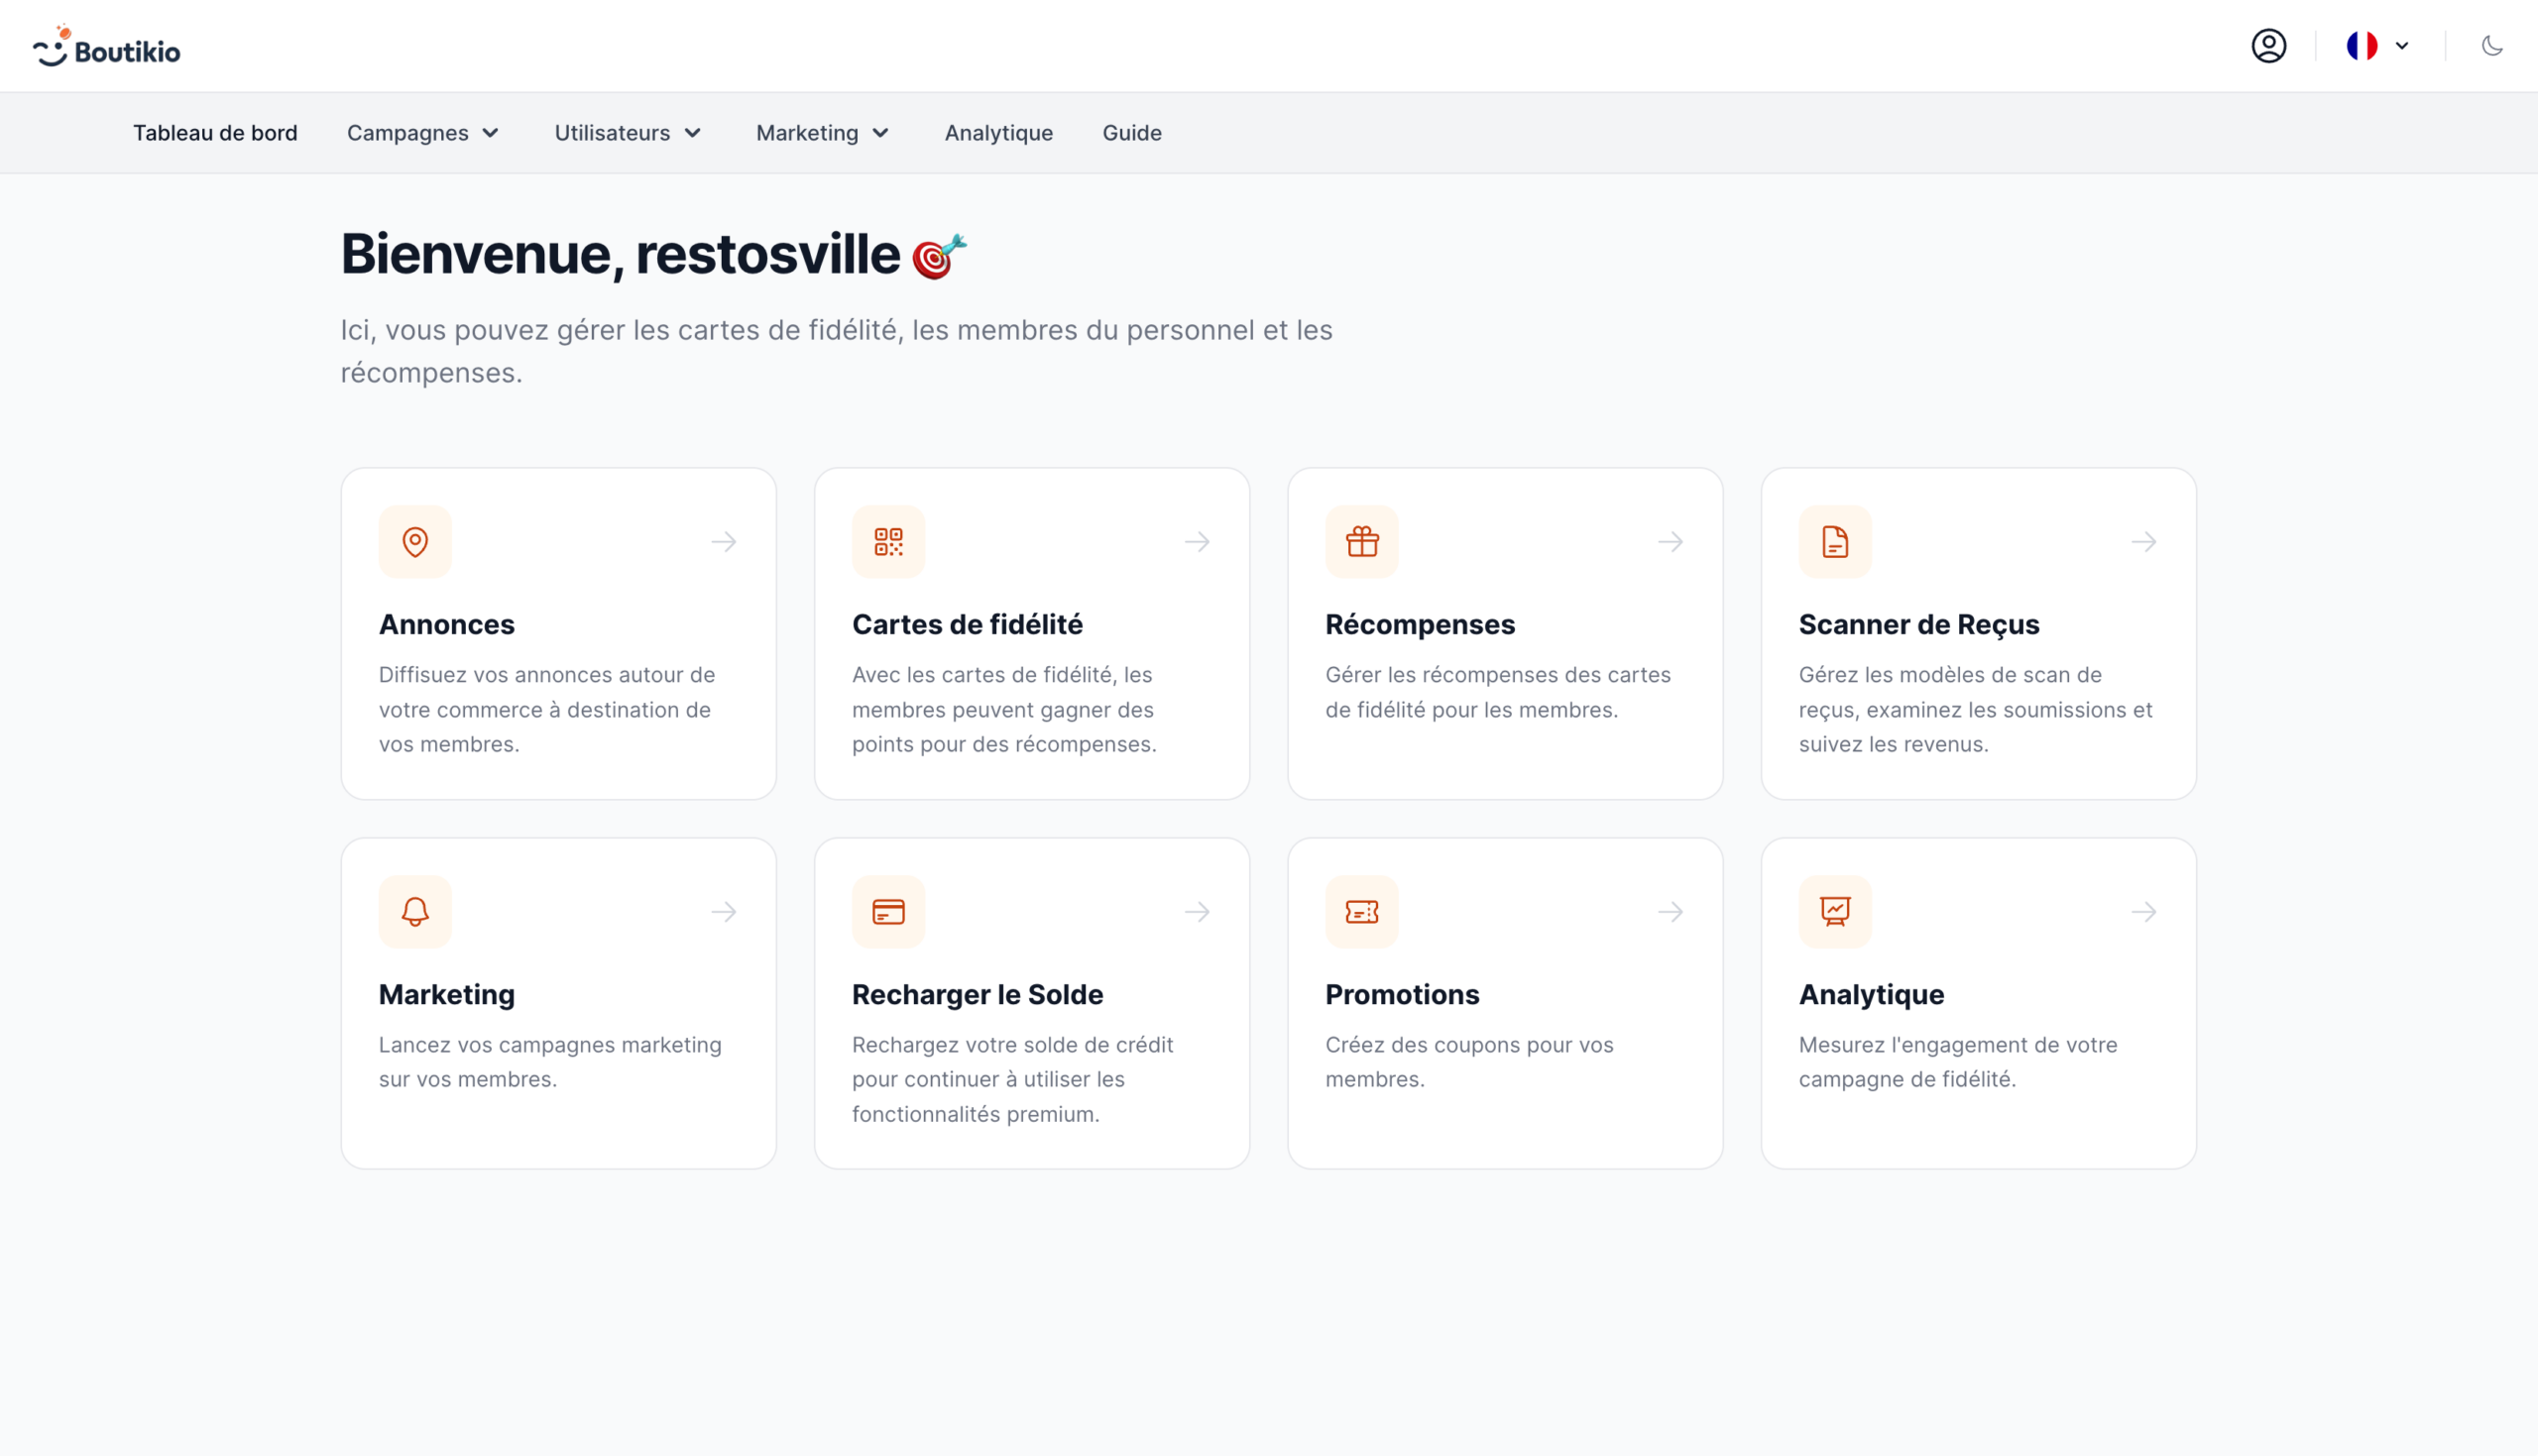
Task: Open the user account profile icon
Action: (x=2268, y=46)
